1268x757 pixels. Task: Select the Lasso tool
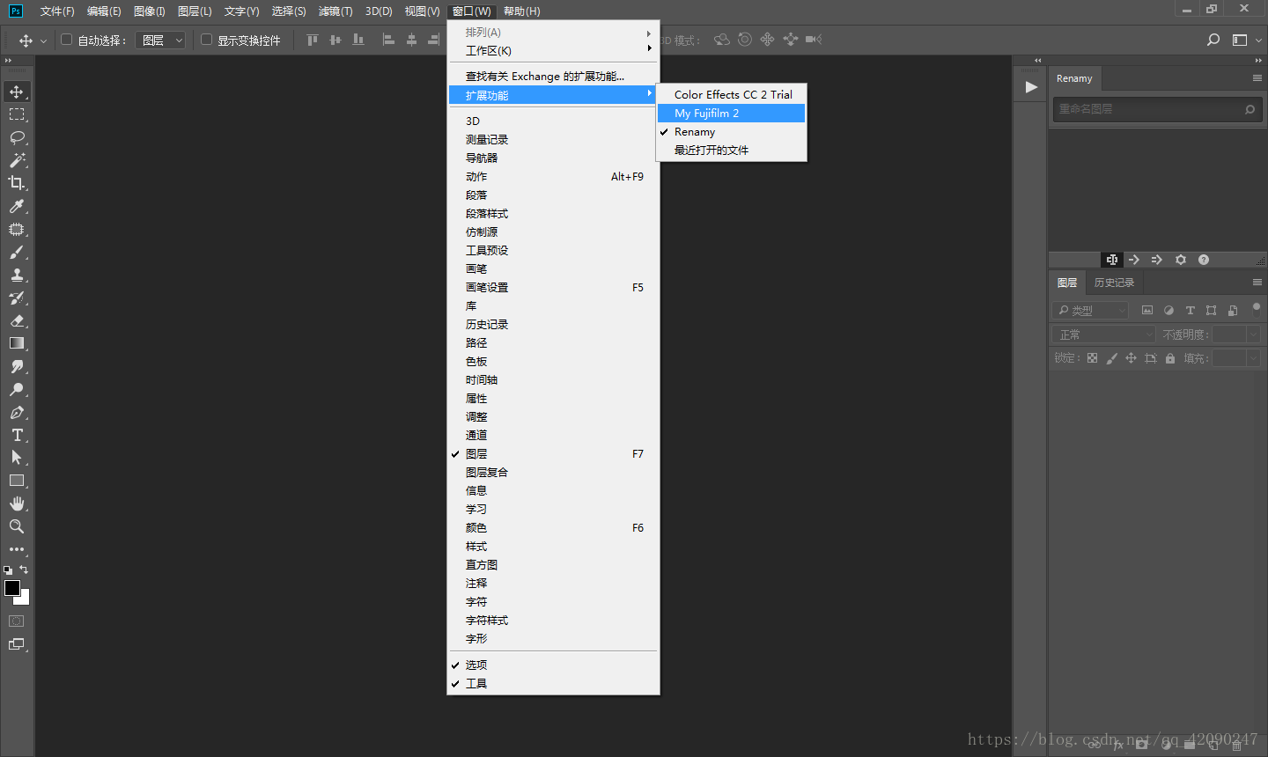[x=17, y=137]
